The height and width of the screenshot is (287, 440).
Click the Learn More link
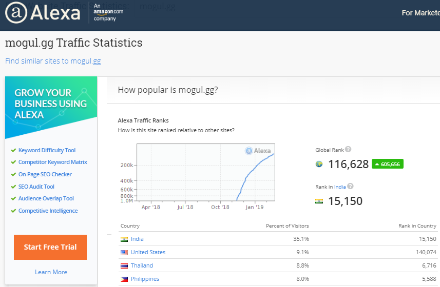click(51, 272)
